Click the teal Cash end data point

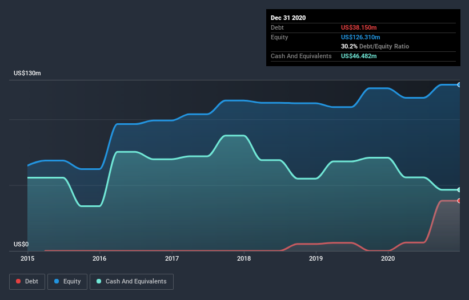(x=459, y=190)
